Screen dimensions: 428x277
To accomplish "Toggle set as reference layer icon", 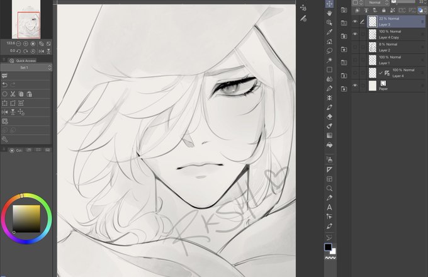I will click(x=366, y=10).
